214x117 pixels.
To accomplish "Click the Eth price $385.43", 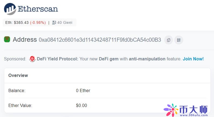I will point(21,22).
